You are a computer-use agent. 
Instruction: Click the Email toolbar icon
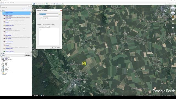click(x=57, y=4)
